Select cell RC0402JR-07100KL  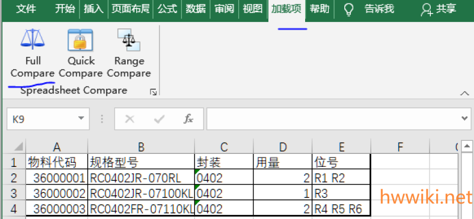click(141, 193)
